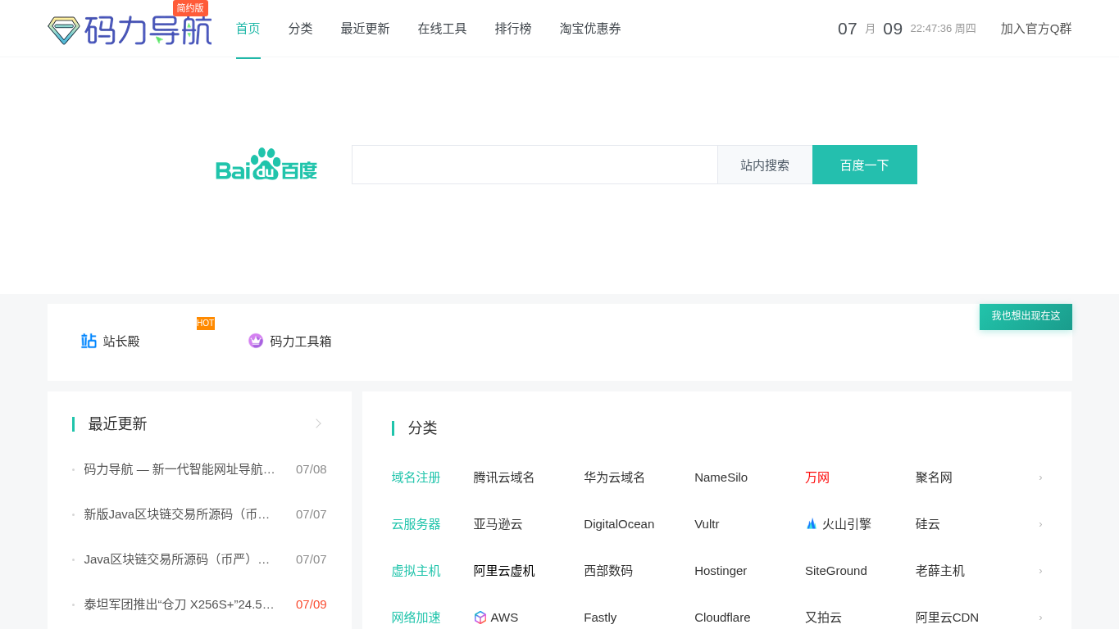Open the 虚拟主机 category
Screen dimensions: 1119x629
point(416,571)
